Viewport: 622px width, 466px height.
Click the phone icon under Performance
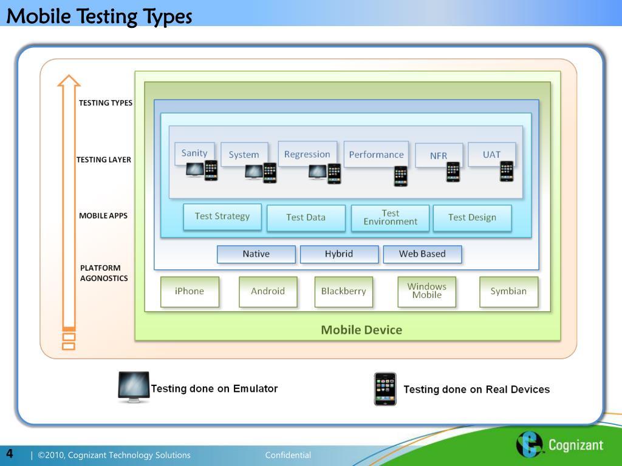[x=401, y=176]
